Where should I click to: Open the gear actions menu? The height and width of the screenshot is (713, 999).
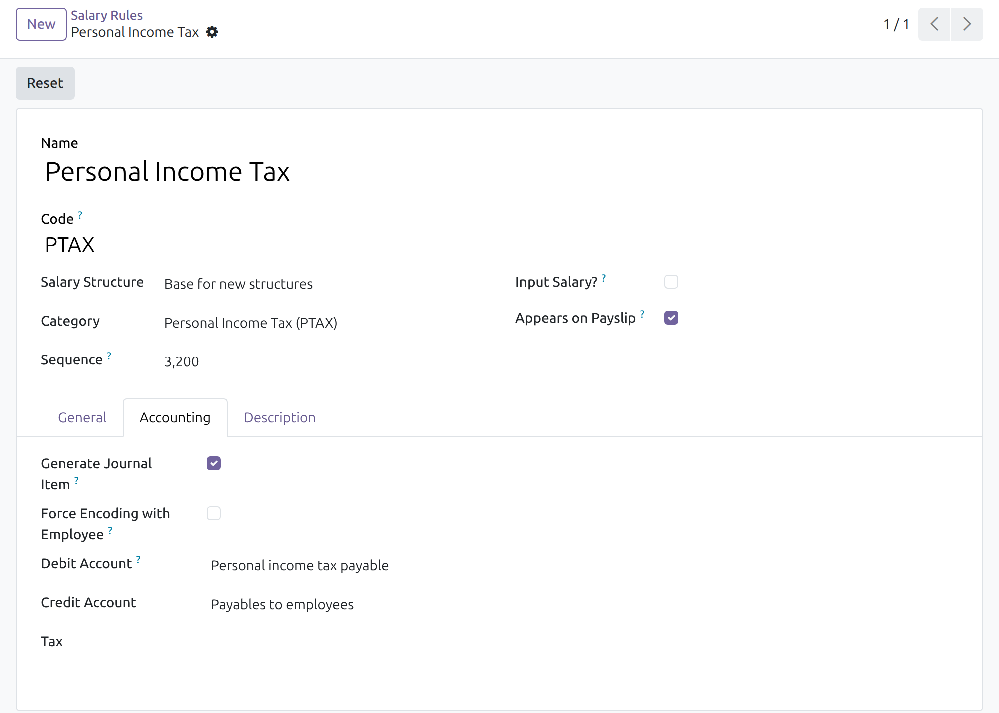pyautogui.click(x=212, y=32)
